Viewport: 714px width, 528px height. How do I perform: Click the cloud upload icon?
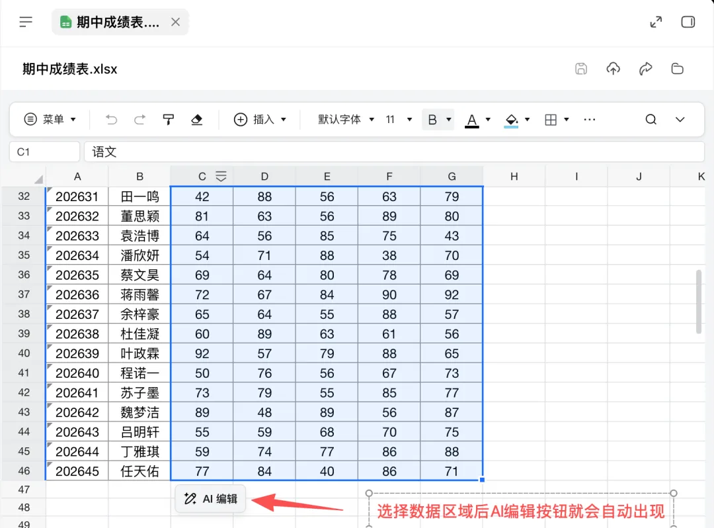point(614,69)
